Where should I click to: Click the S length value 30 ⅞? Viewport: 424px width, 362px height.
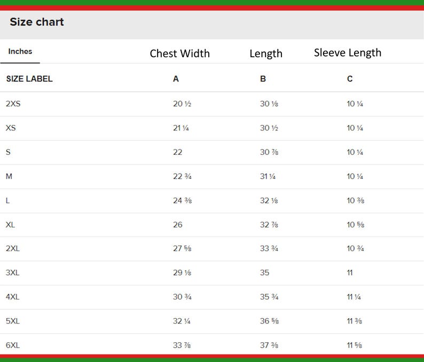coord(269,152)
